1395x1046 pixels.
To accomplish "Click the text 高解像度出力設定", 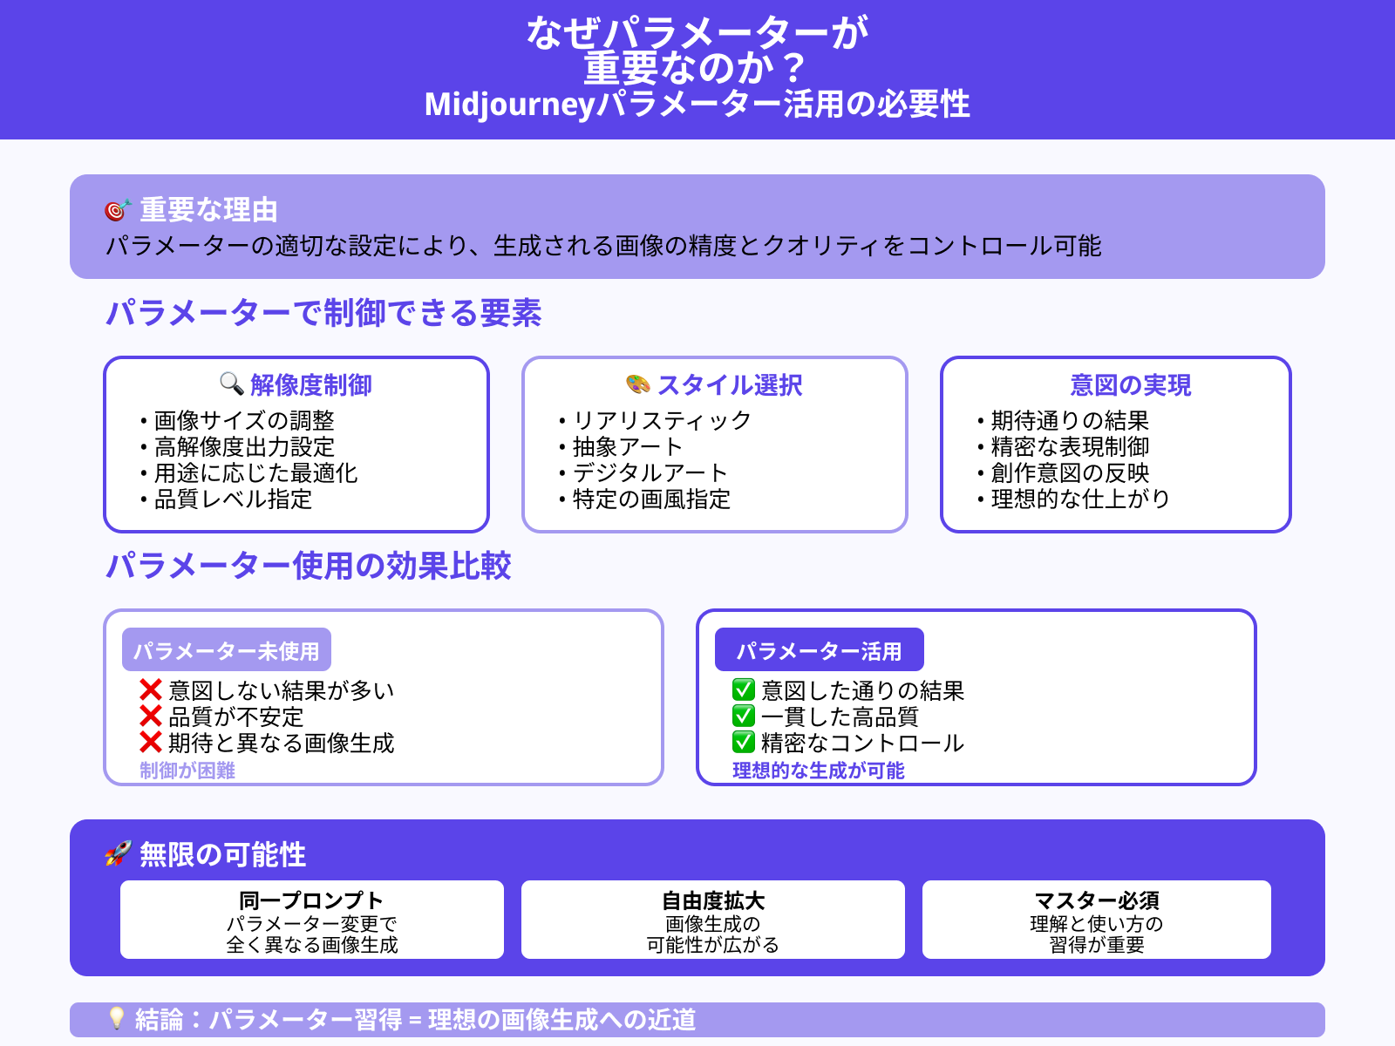I will 244,446.
